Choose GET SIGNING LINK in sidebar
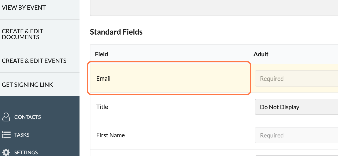Viewport: 338px width, 156px height. pos(27,85)
